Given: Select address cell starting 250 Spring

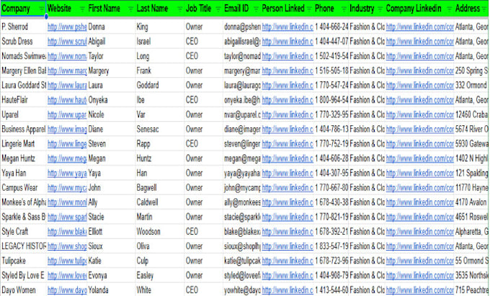Looking at the screenshot, I should [x=471, y=71].
